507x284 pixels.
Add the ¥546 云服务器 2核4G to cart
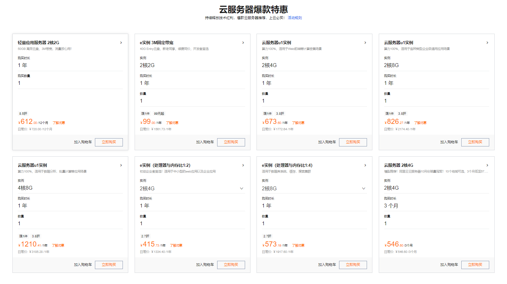pos(449,265)
